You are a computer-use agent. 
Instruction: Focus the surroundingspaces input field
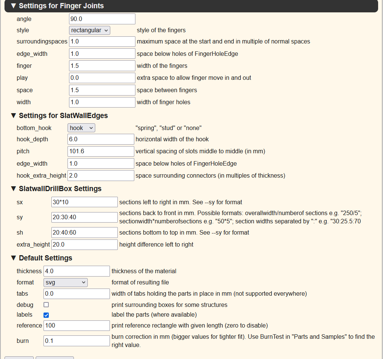point(102,42)
